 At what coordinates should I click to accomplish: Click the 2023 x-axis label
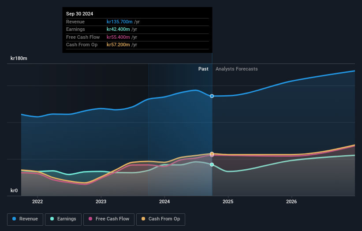click(x=101, y=202)
